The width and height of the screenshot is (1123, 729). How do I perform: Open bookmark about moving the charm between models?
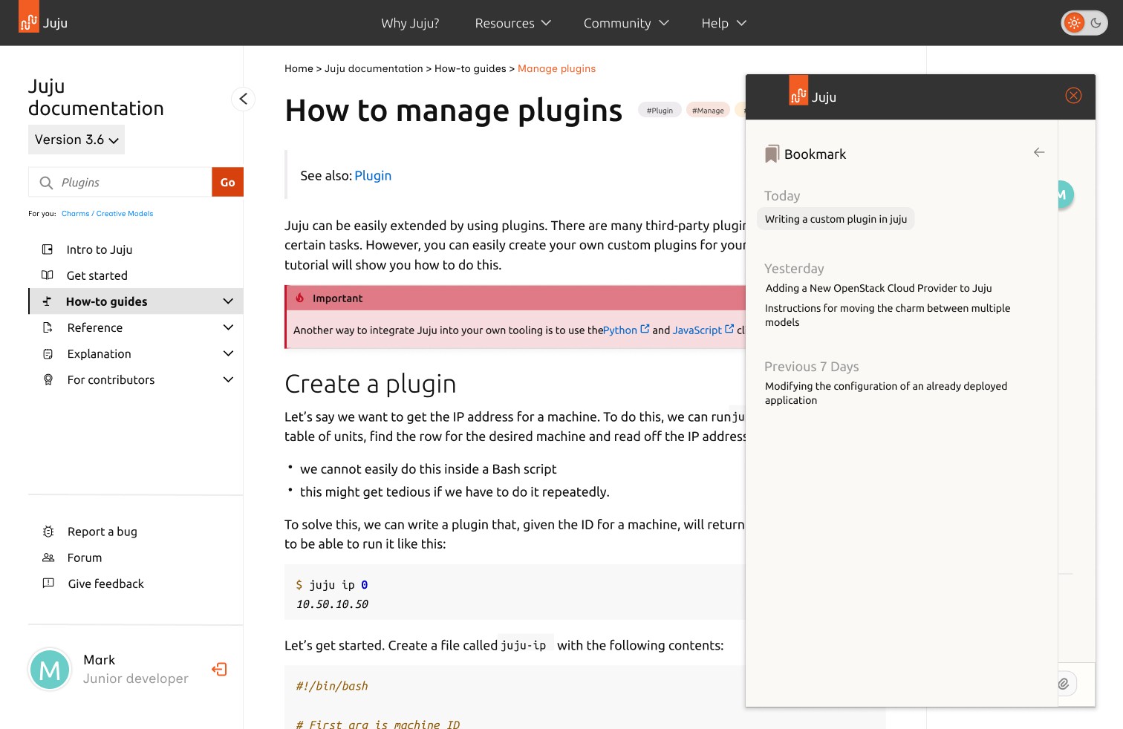(888, 315)
